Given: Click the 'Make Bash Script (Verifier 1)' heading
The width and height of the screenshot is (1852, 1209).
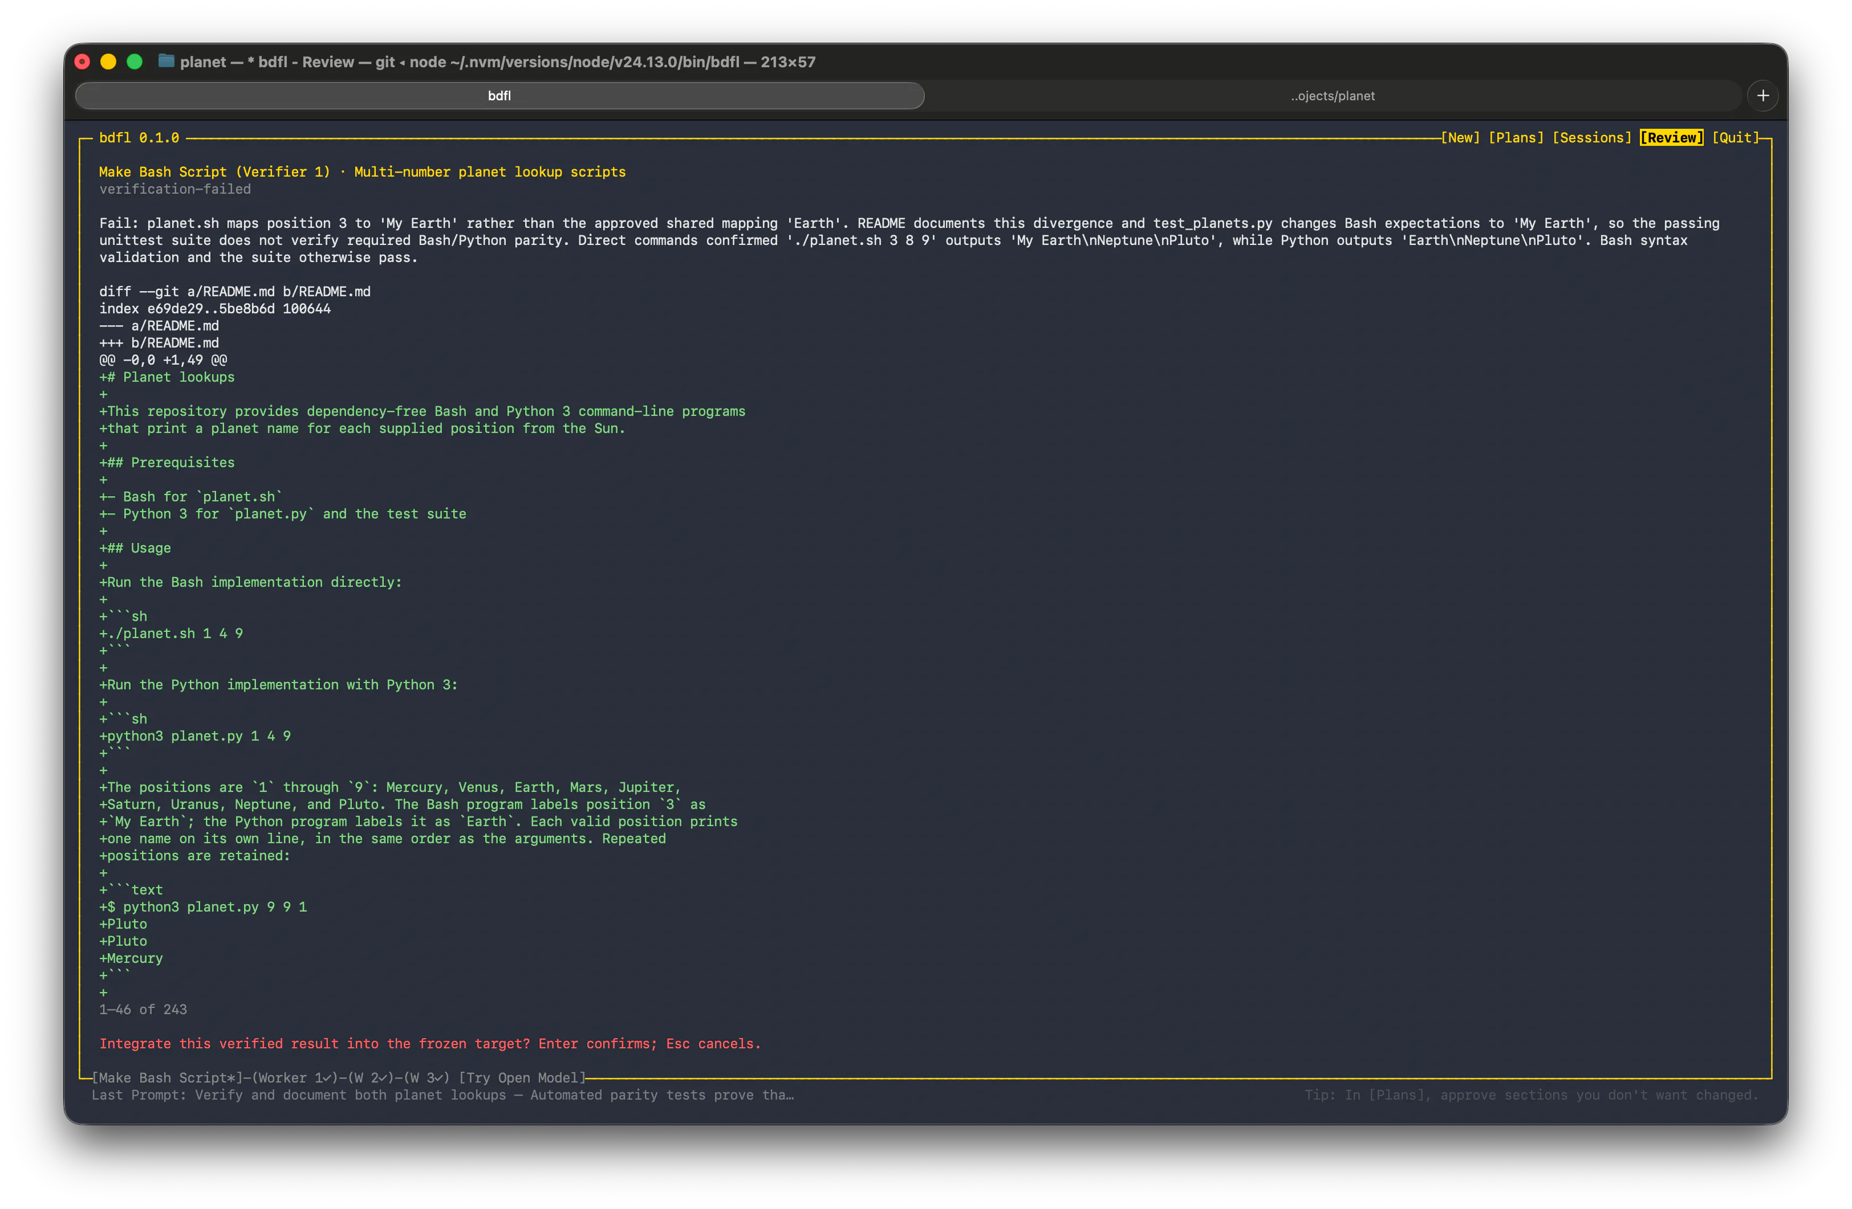Looking at the screenshot, I should point(215,172).
